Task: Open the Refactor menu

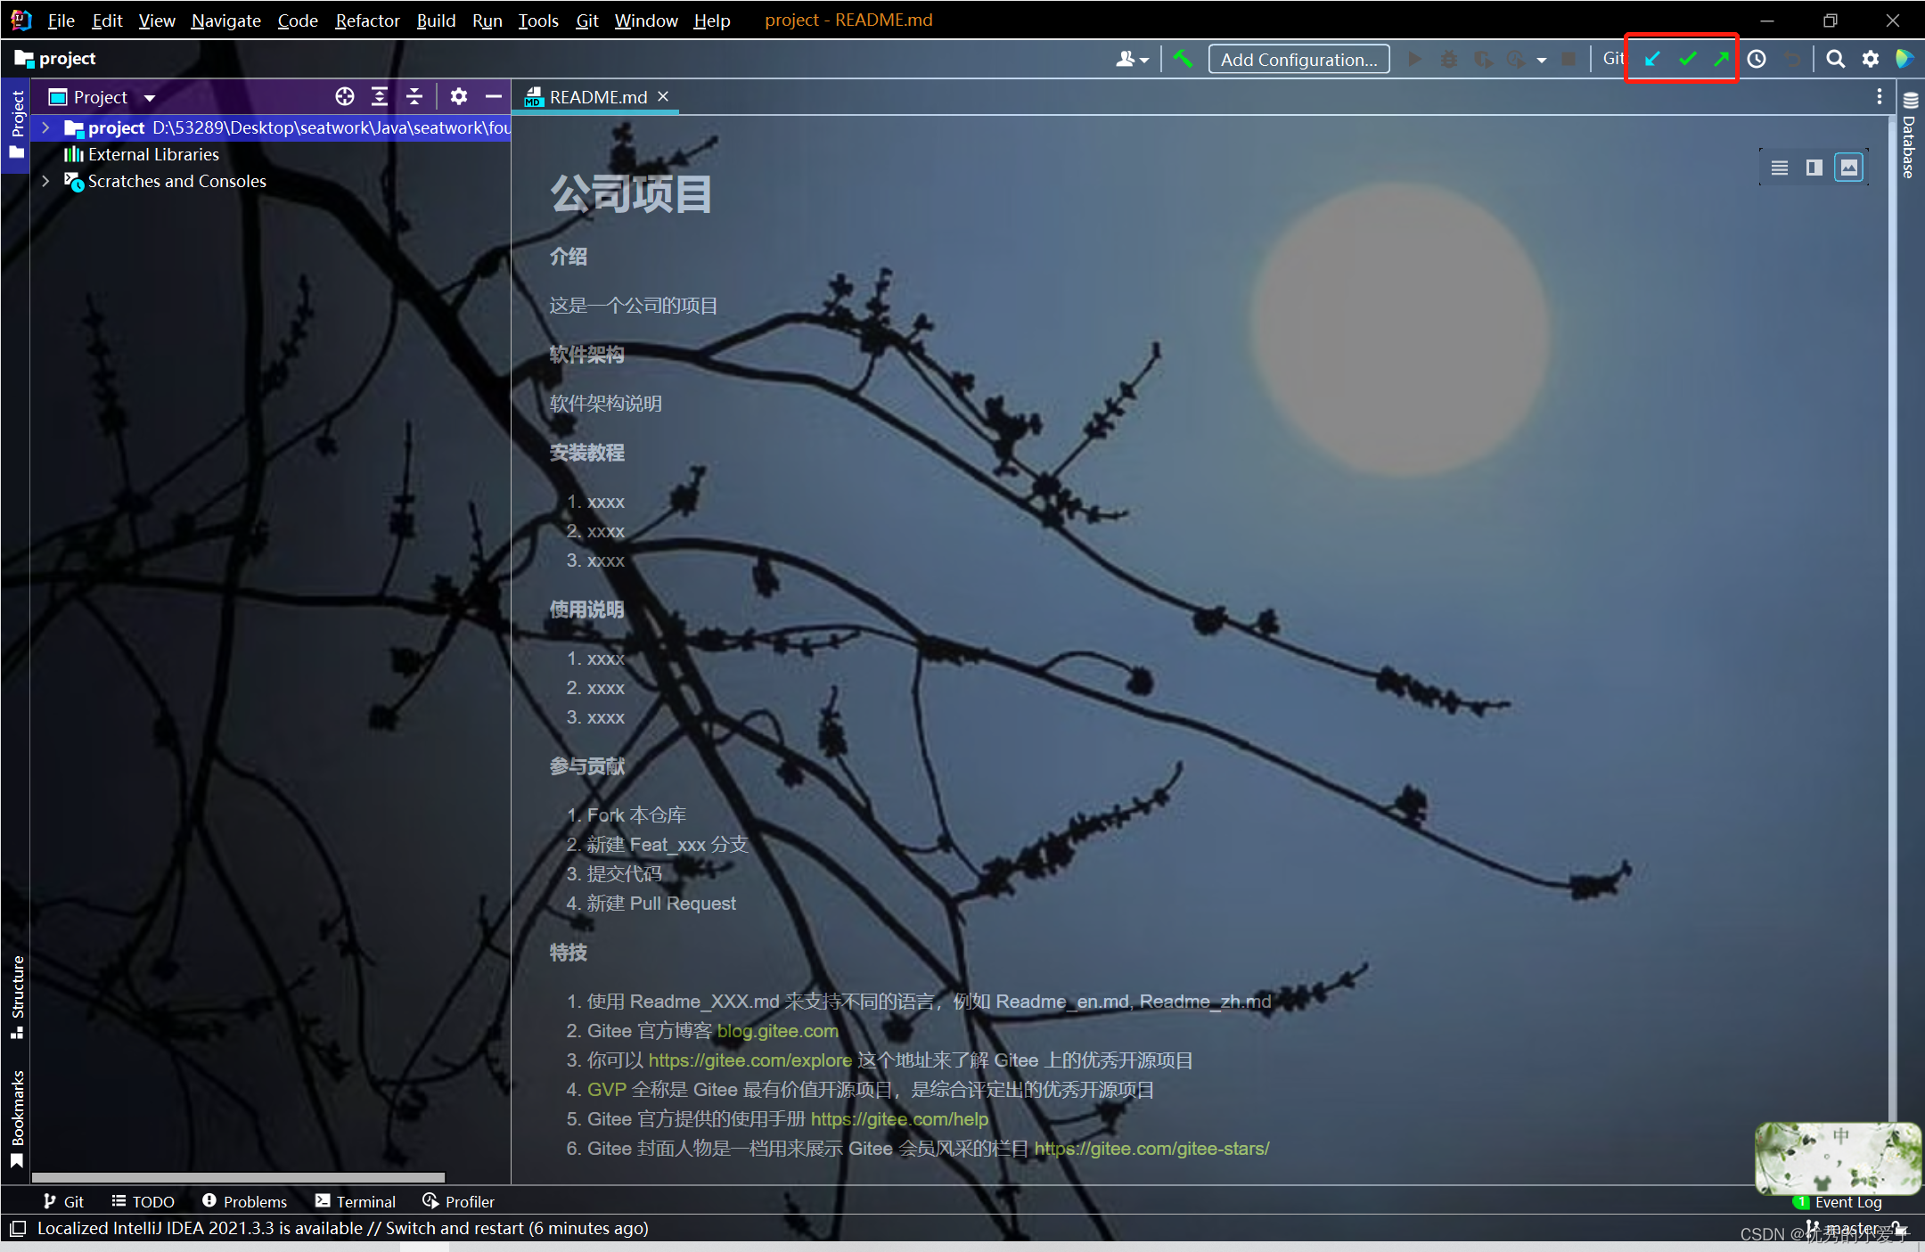Action: click(367, 20)
